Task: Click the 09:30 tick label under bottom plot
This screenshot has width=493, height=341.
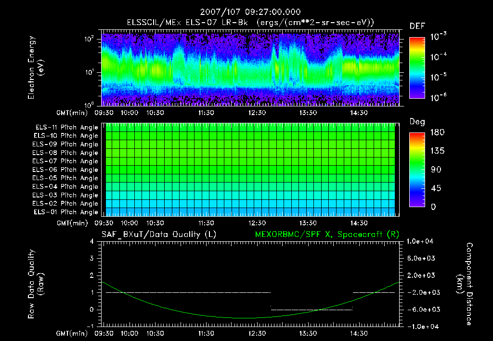Action: click(x=104, y=333)
